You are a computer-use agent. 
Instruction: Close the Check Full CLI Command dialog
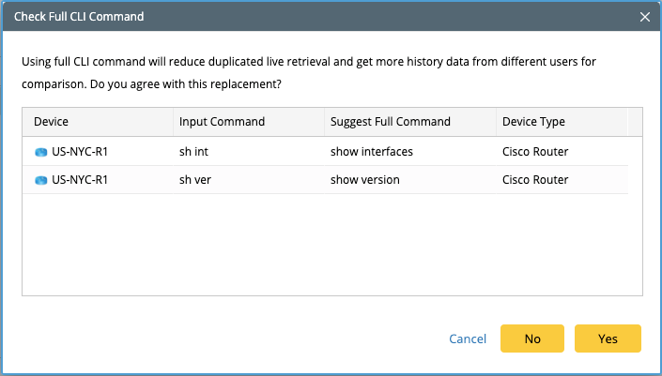pos(645,17)
